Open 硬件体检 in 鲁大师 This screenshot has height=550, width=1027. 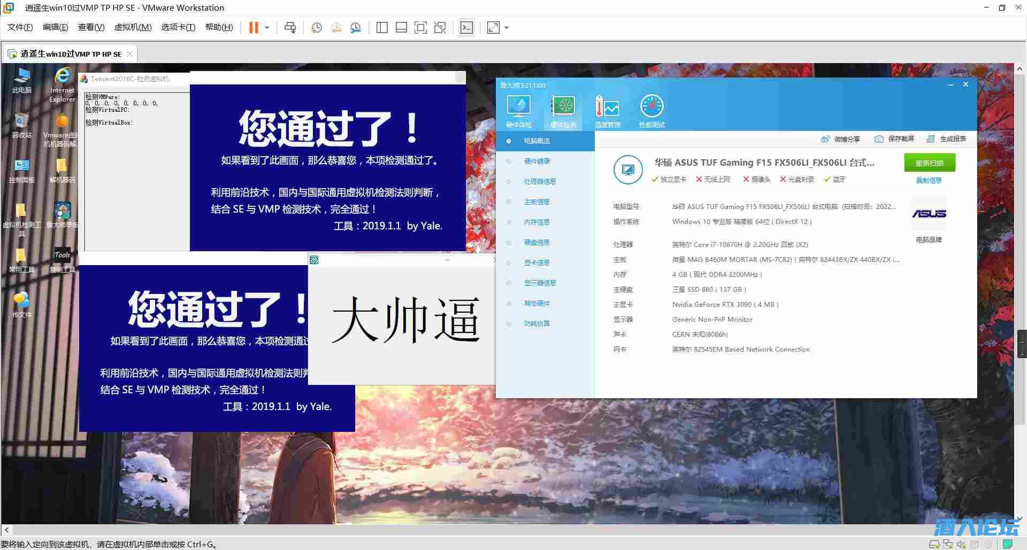pyautogui.click(x=518, y=110)
